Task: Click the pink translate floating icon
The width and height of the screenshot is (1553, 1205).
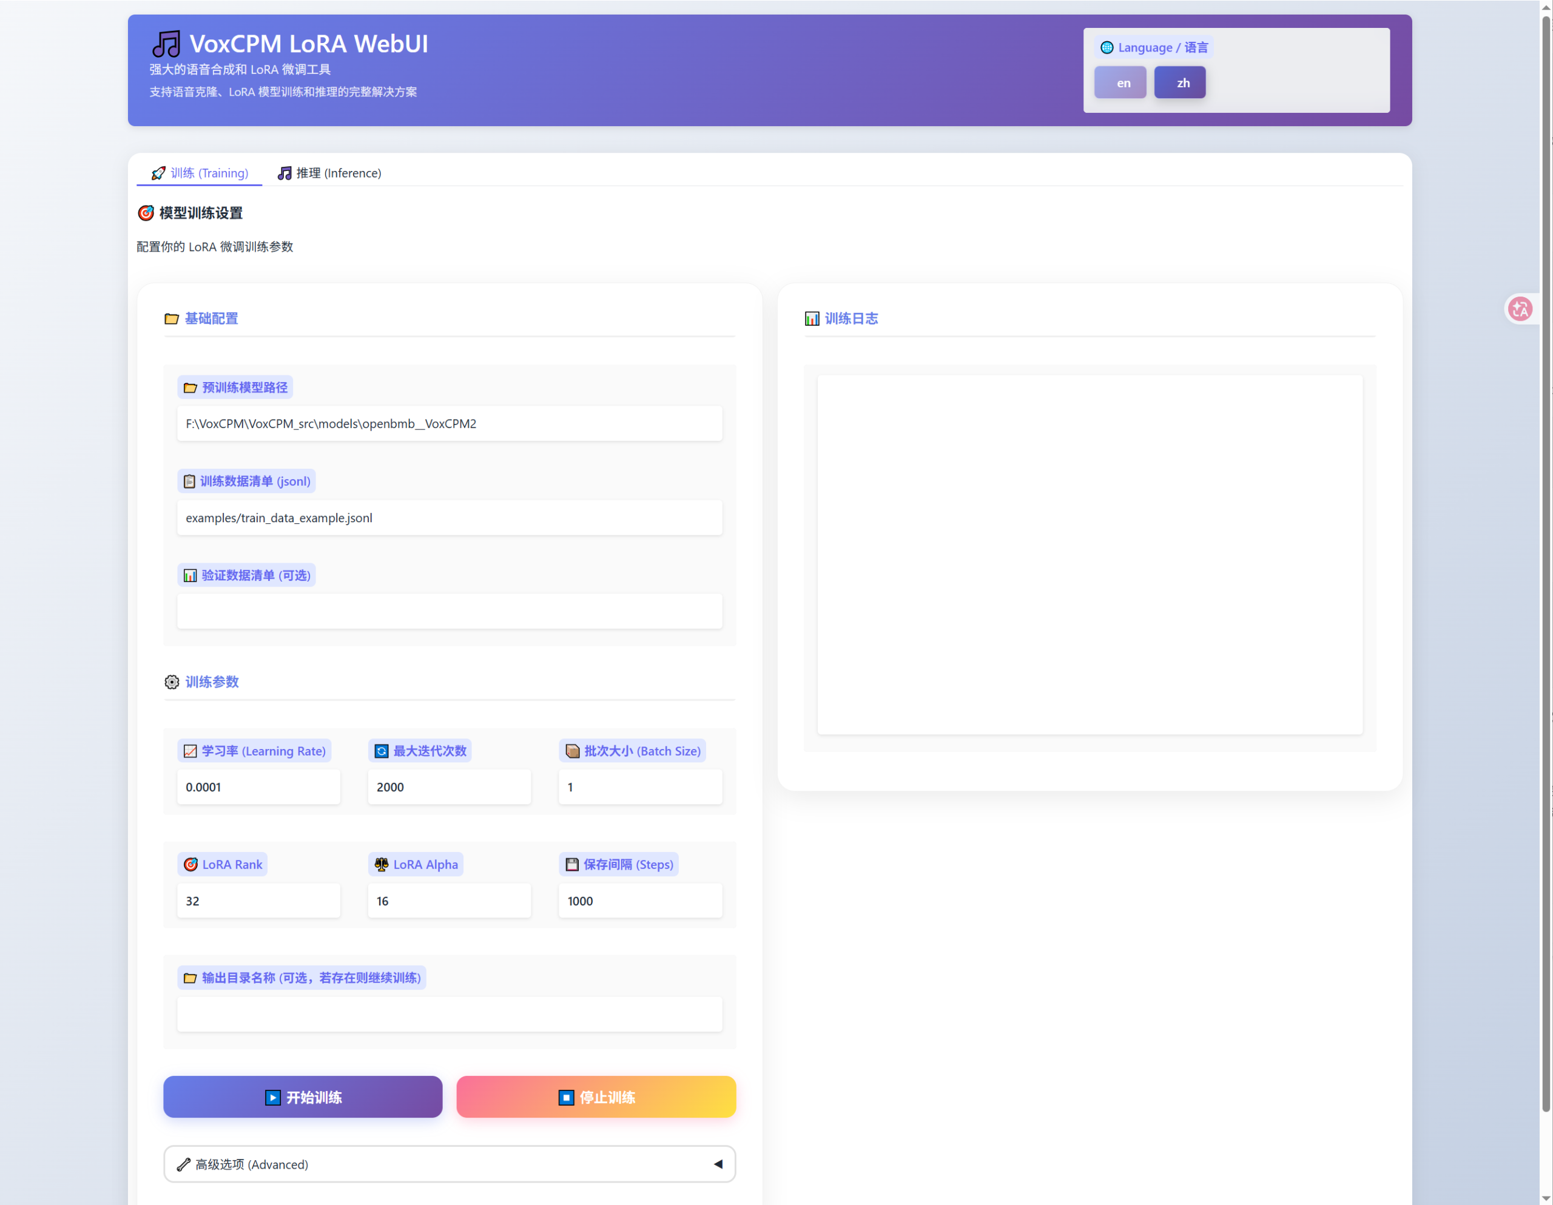Action: 1520,309
